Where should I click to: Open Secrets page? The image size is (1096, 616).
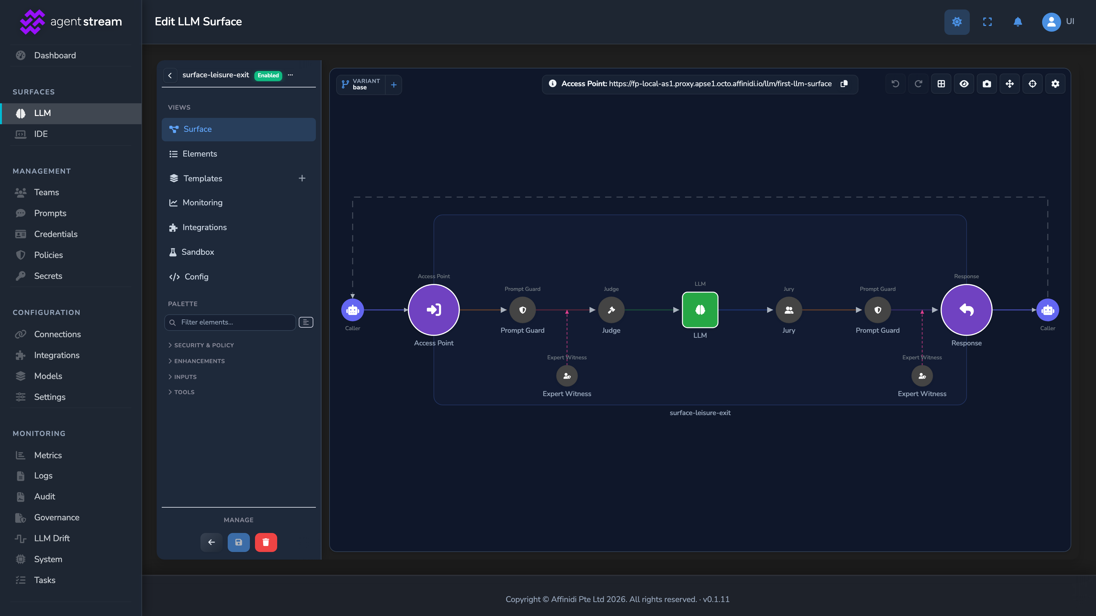(71, 276)
